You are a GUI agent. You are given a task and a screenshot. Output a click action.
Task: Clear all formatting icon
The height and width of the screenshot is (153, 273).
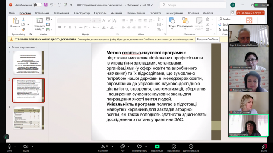tap(115, 21)
